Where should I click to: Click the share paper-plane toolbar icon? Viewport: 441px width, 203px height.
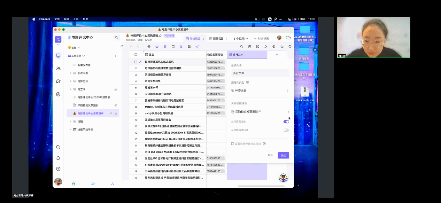tap(197, 47)
